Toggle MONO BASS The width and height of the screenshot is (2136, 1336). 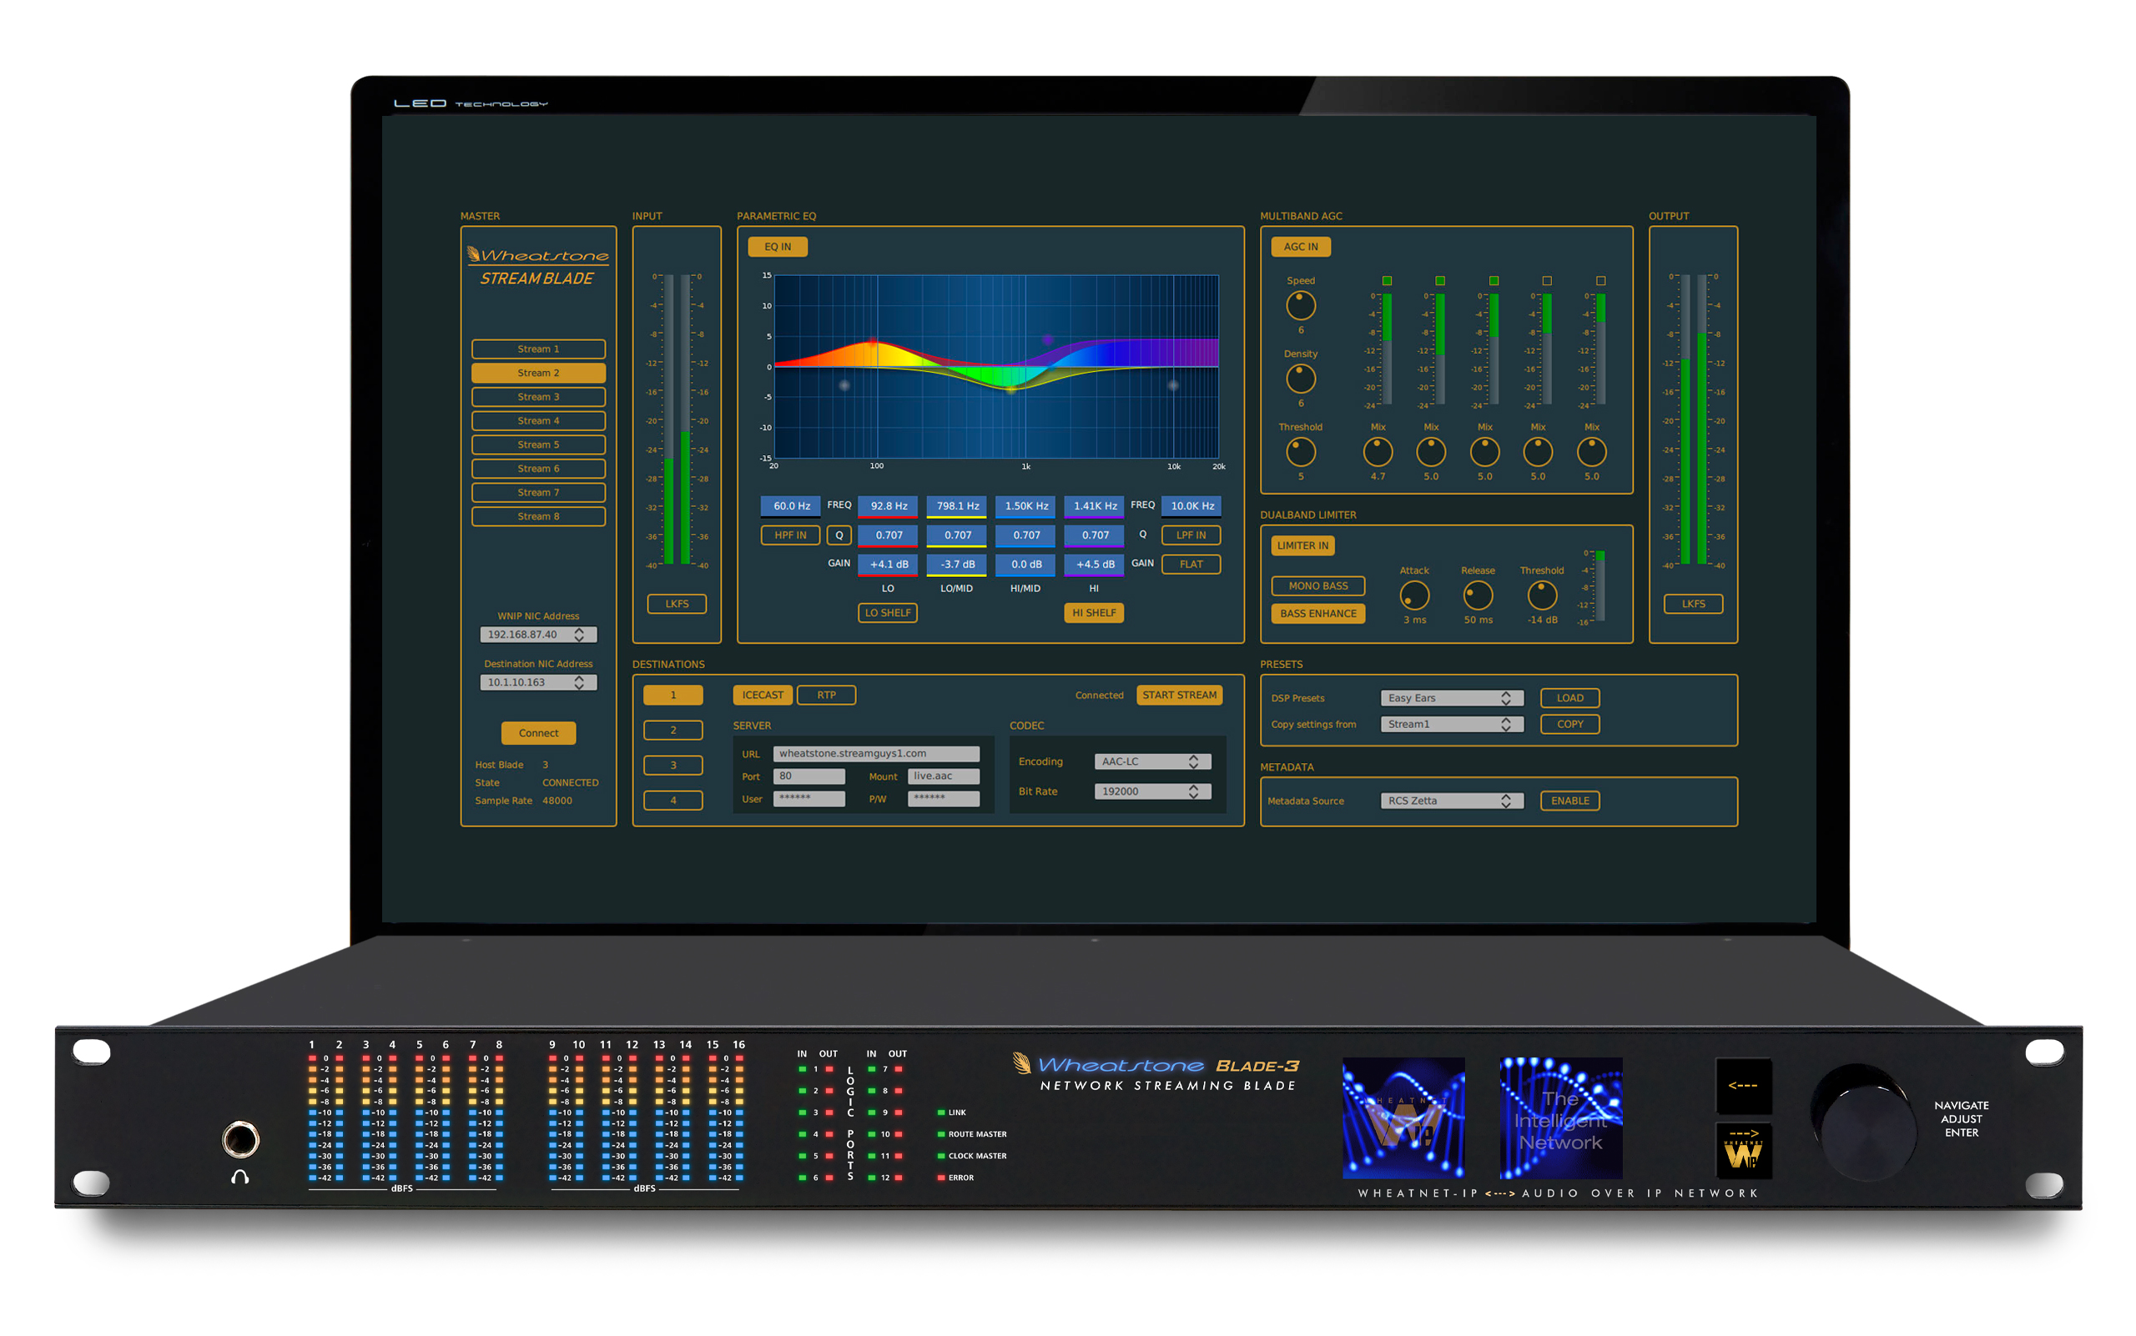point(1318,585)
